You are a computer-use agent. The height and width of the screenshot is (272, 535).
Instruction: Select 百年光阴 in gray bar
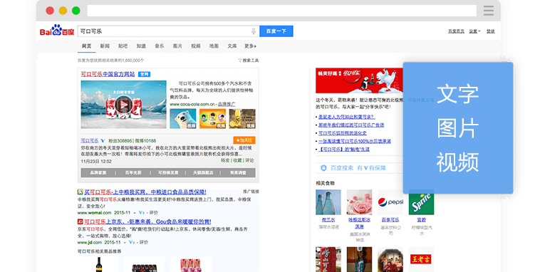coord(133,173)
